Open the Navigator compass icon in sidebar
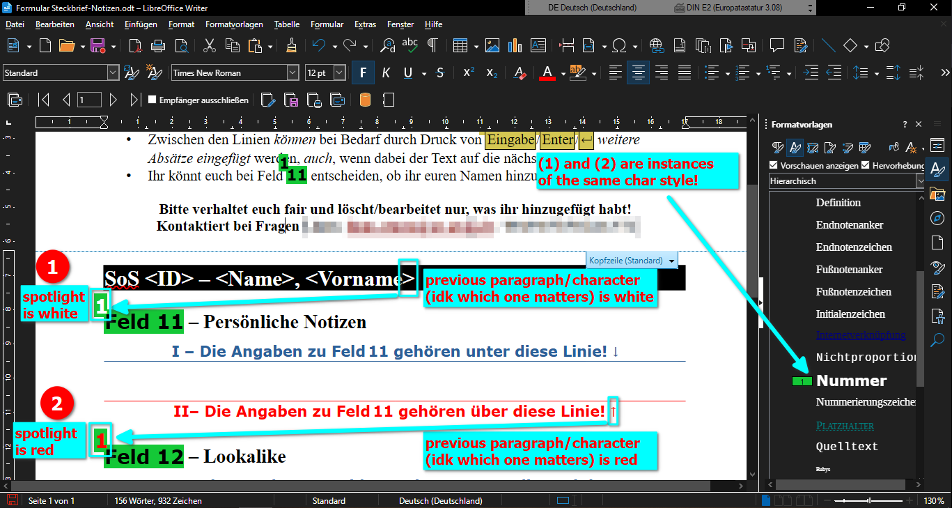 click(x=937, y=218)
